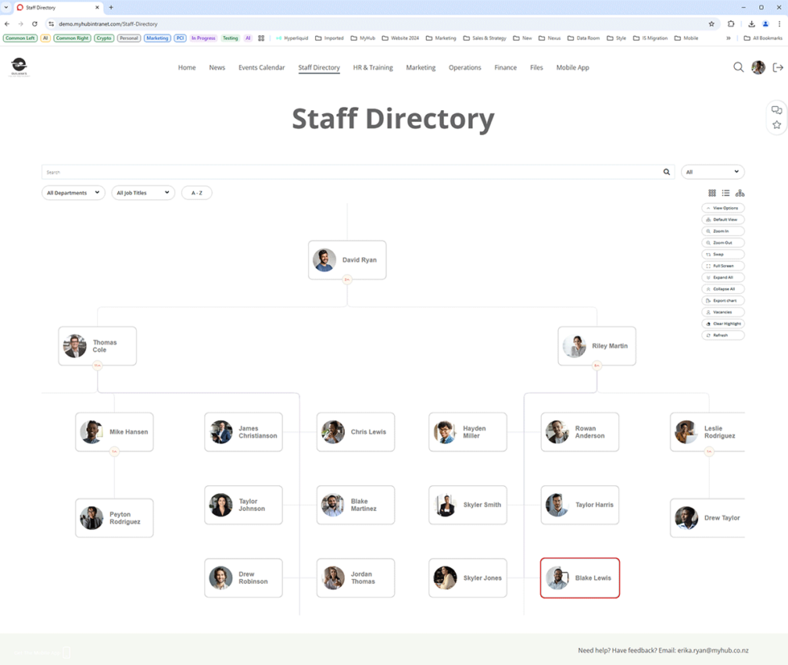Expand David Ryan's node in the chart
The width and height of the screenshot is (788, 665).
[346, 279]
